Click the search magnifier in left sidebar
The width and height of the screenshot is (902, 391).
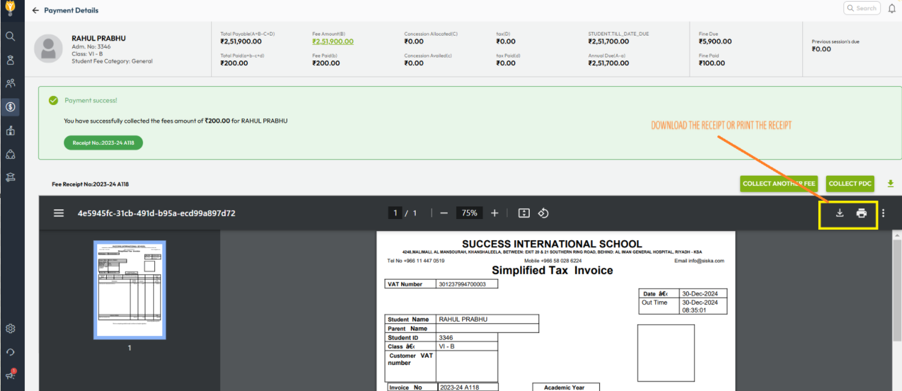[10, 36]
